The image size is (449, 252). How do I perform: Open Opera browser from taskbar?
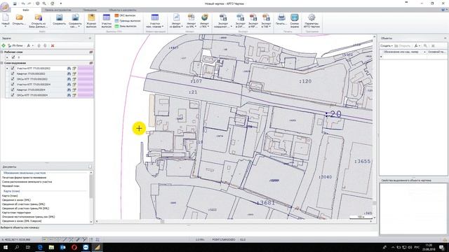coord(74,247)
